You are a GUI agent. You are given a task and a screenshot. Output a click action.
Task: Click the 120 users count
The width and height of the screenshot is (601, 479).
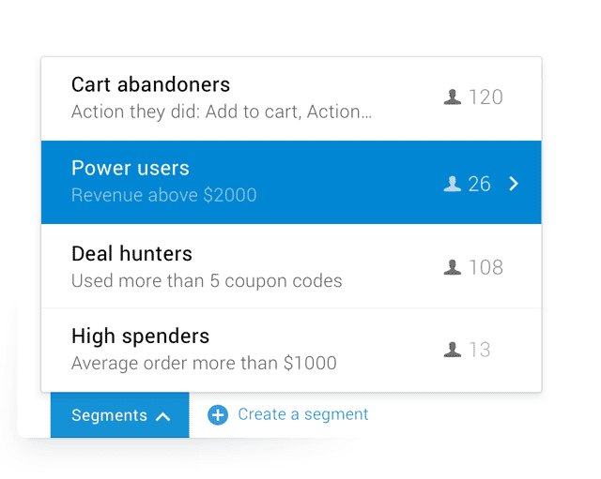coord(486,97)
